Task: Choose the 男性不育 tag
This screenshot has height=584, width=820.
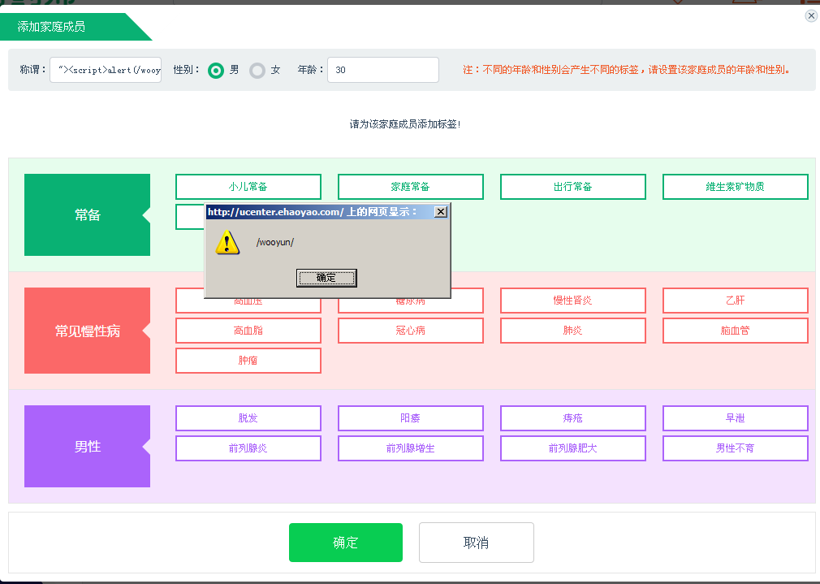Action: click(736, 448)
